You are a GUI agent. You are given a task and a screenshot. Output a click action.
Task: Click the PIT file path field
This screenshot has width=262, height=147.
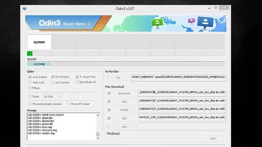coord(178,78)
